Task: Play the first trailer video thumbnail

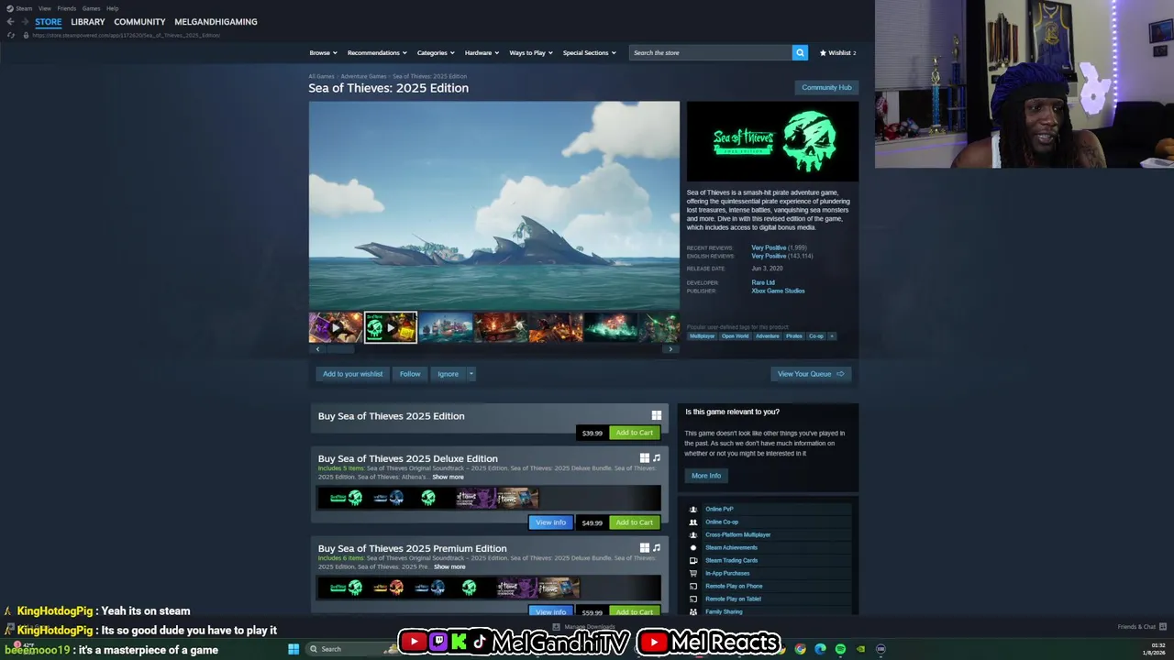Action: click(336, 327)
